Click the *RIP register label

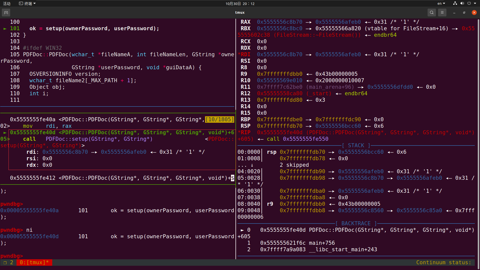click(x=244, y=132)
